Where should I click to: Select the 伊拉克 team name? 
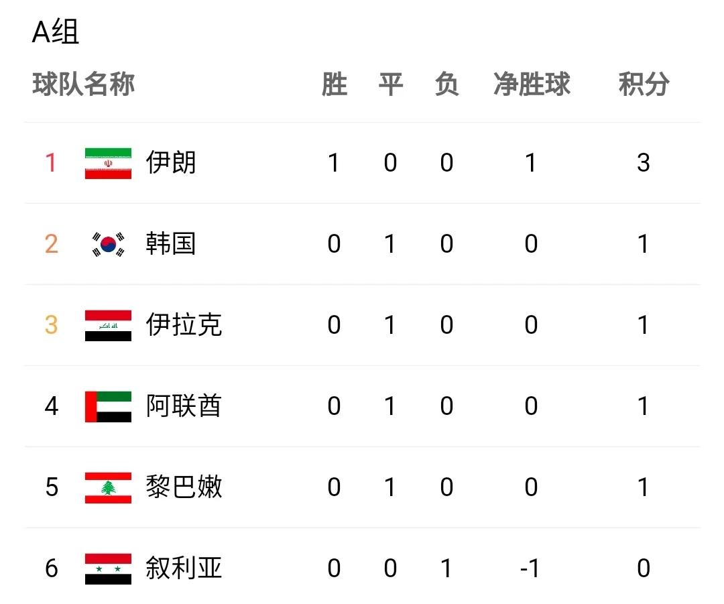pyautogui.click(x=184, y=324)
